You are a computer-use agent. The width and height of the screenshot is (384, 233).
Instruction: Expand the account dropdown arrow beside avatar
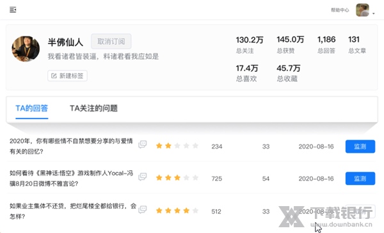[374, 13]
